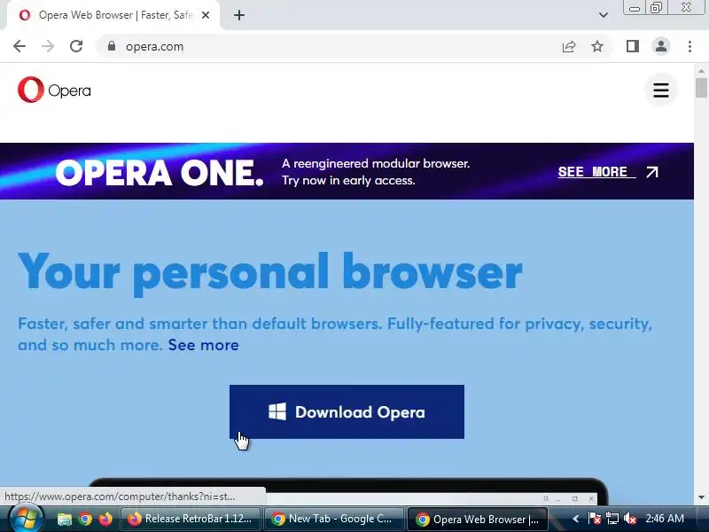The height and width of the screenshot is (532, 709).
Task: Expand hidden system tray icons
Action: [x=575, y=519]
